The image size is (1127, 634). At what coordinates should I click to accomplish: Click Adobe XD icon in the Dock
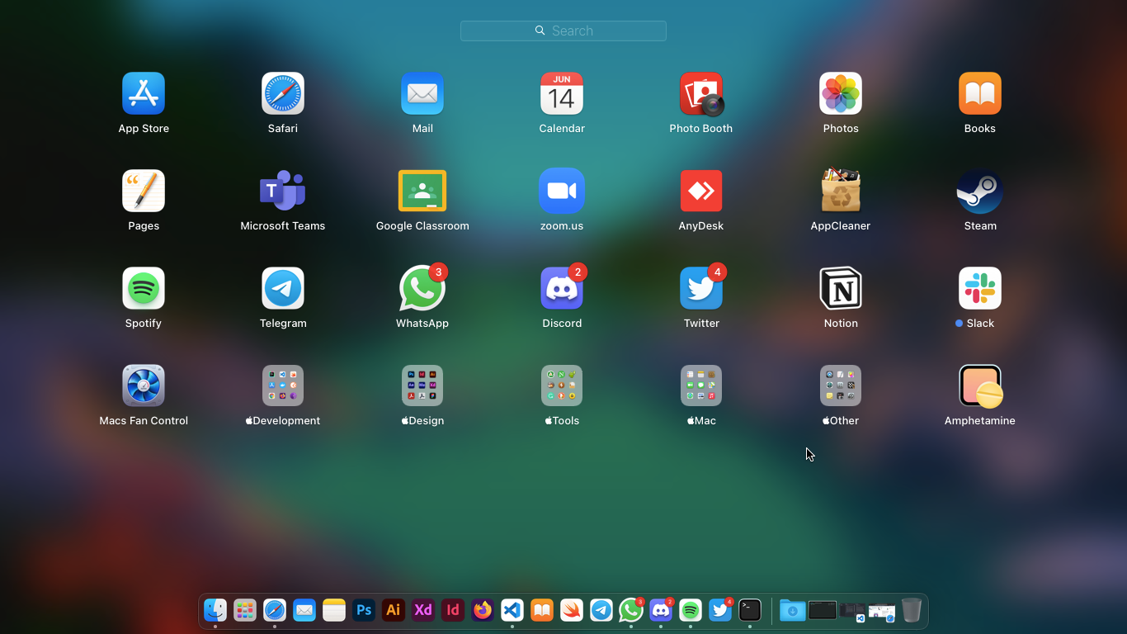pyautogui.click(x=423, y=610)
